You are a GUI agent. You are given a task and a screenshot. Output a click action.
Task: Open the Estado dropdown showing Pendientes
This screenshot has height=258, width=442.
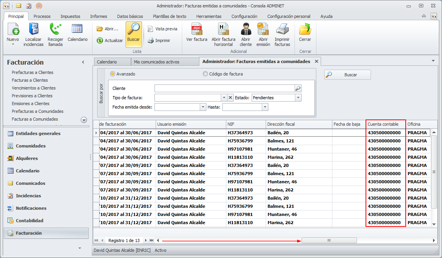point(298,98)
